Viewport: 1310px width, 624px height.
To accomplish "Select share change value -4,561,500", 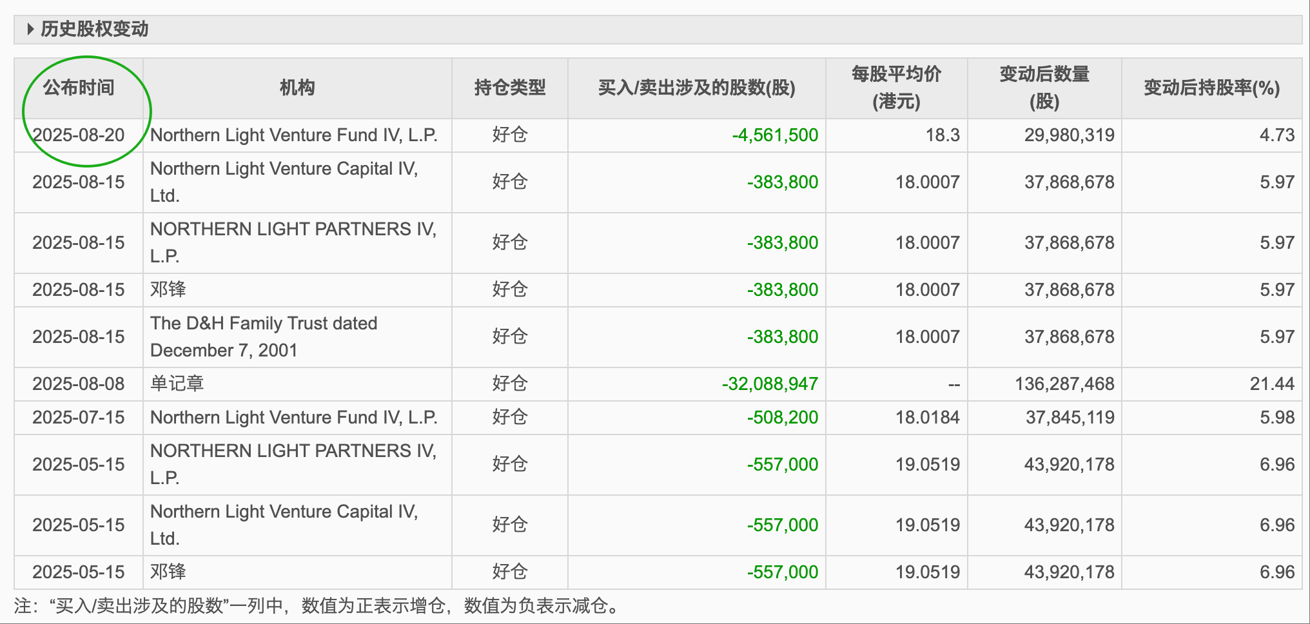I will coord(775,135).
